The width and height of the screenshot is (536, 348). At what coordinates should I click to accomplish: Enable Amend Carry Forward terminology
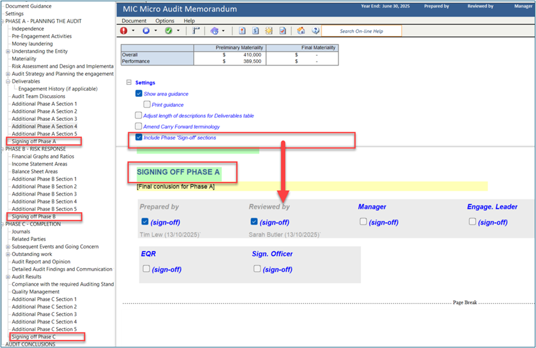pos(138,126)
